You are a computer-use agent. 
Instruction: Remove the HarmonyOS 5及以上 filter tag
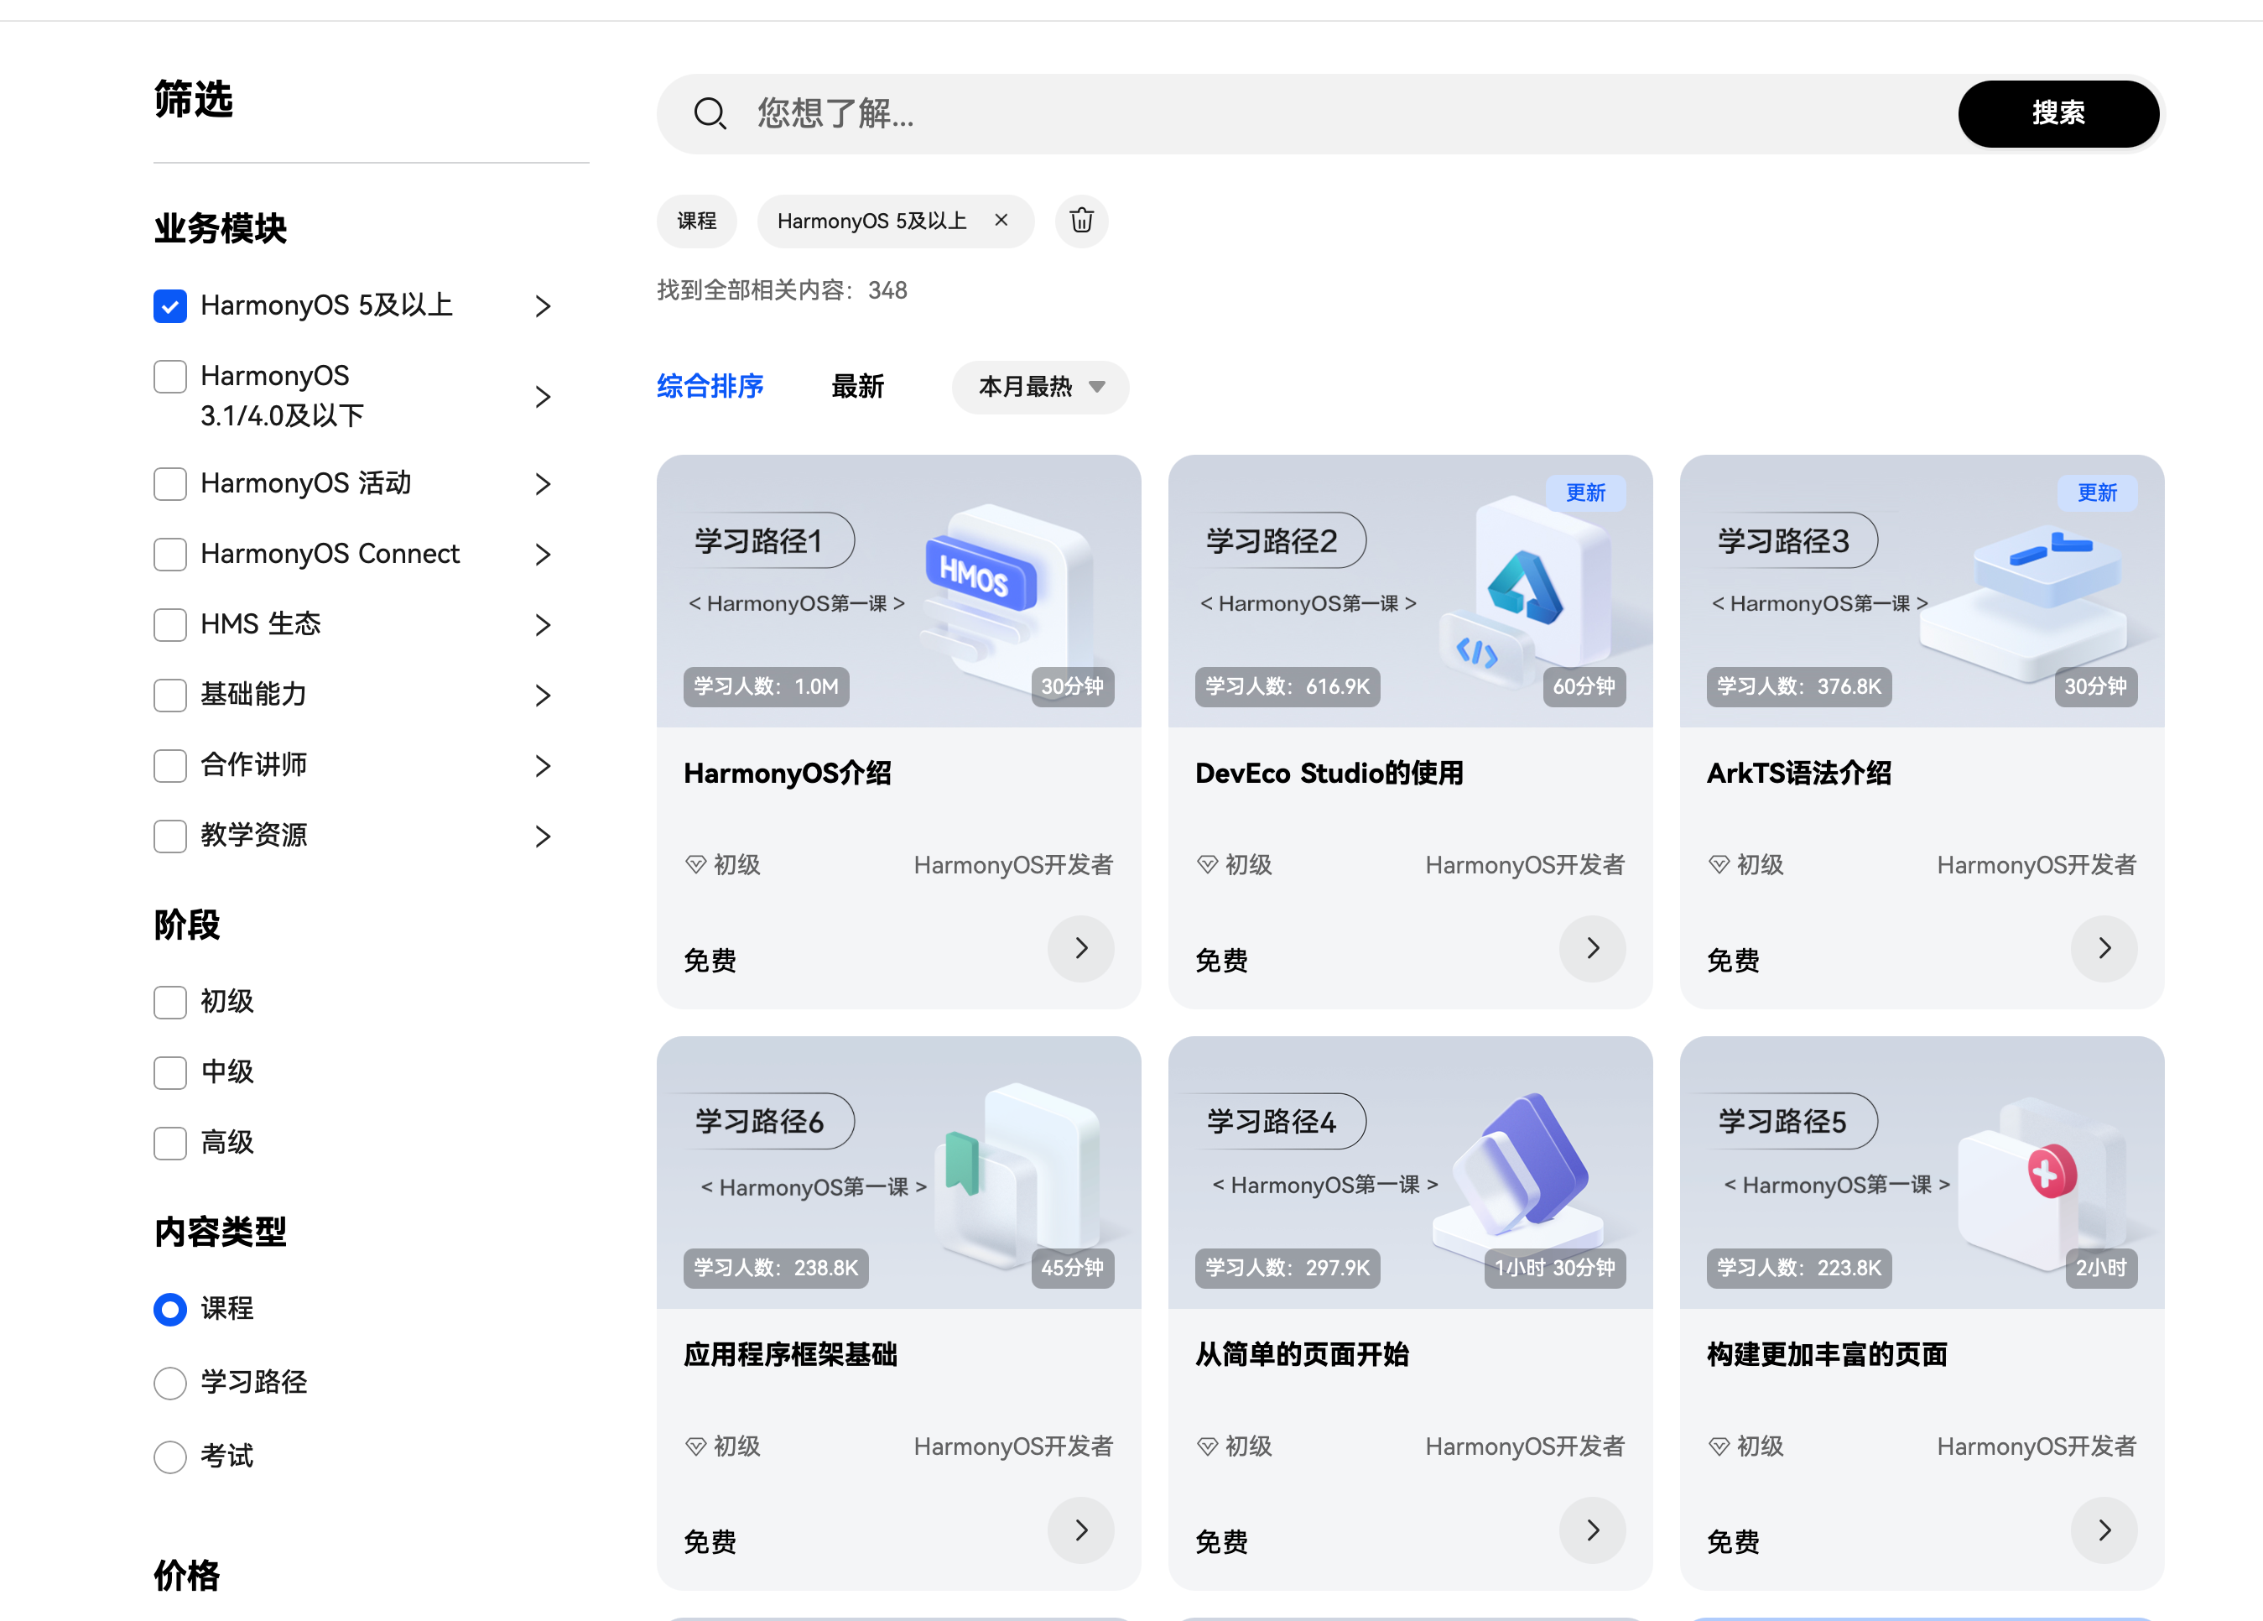1001,220
